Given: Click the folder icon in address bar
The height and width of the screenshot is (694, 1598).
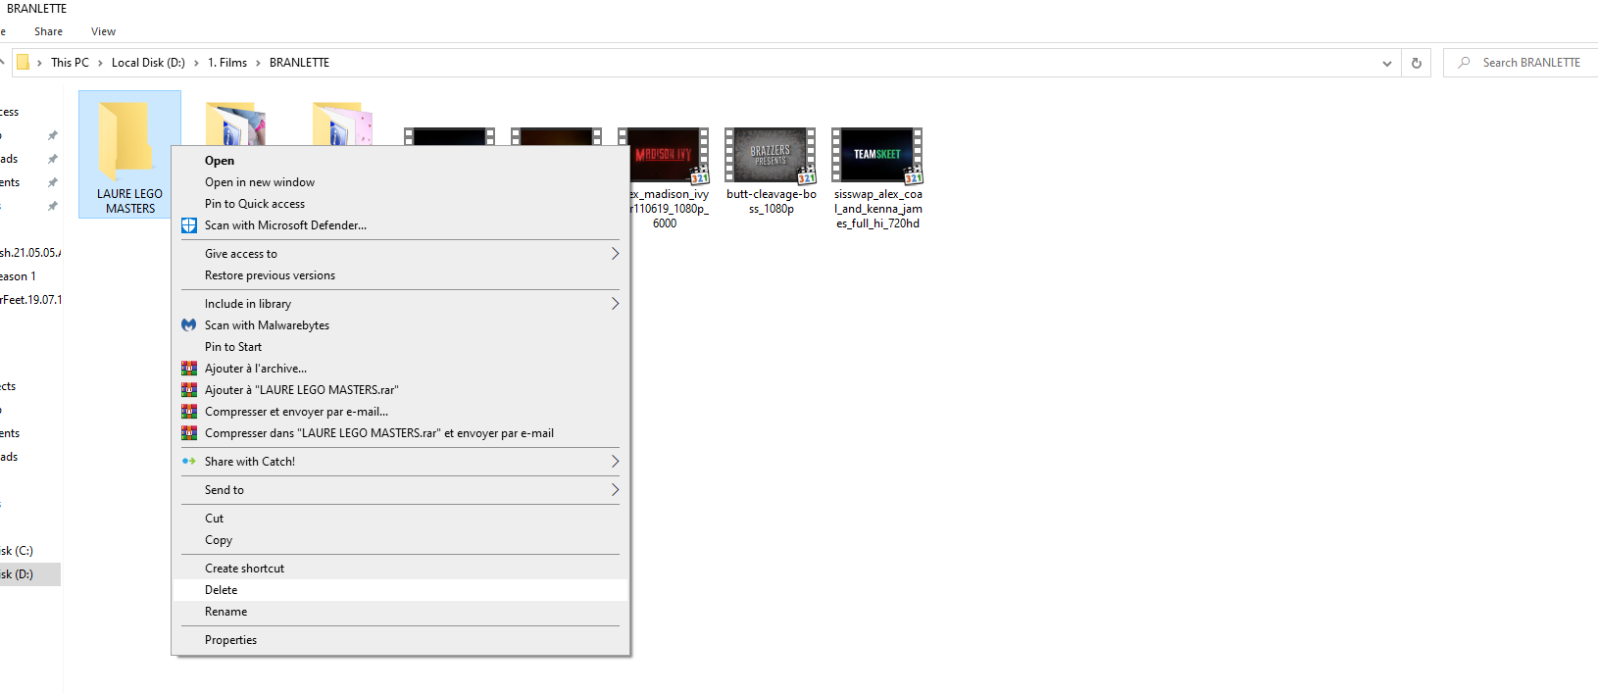Looking at the screenshot, I should click(x=23, y=63).
